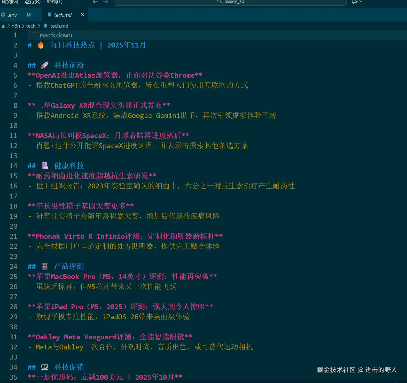Click section heading 科技促销
Screen dimensions: 407x383
click(x=69, y=367)
